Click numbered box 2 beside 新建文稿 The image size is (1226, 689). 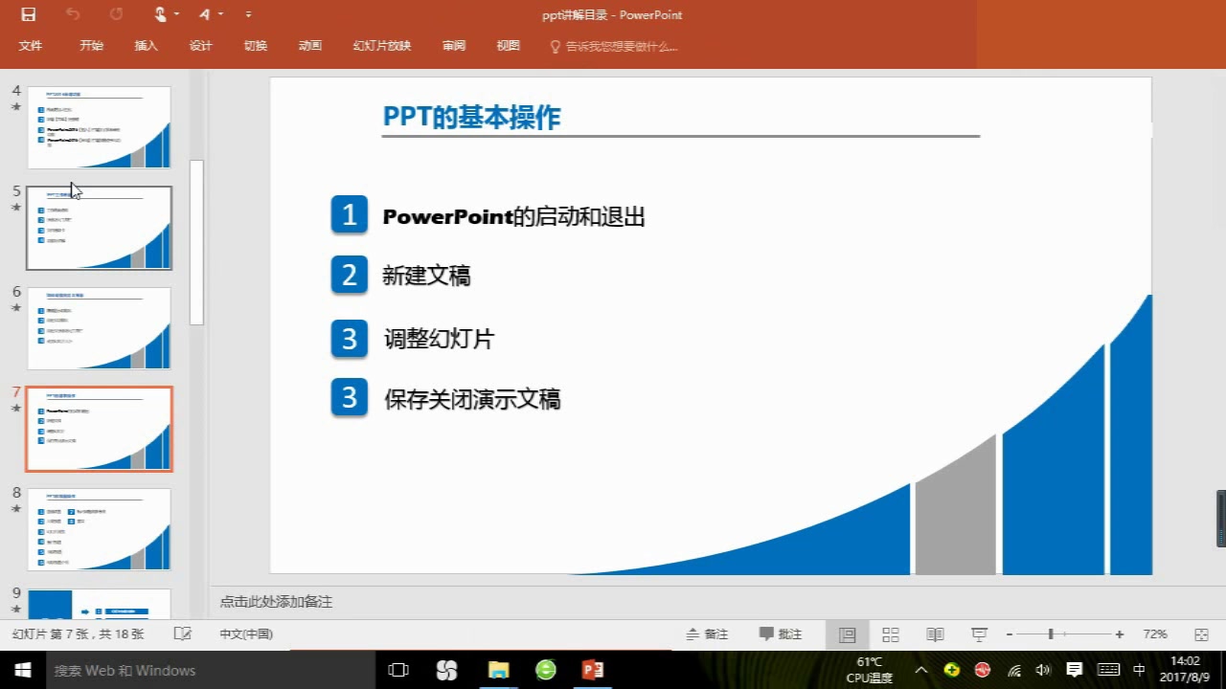[350, 275]
